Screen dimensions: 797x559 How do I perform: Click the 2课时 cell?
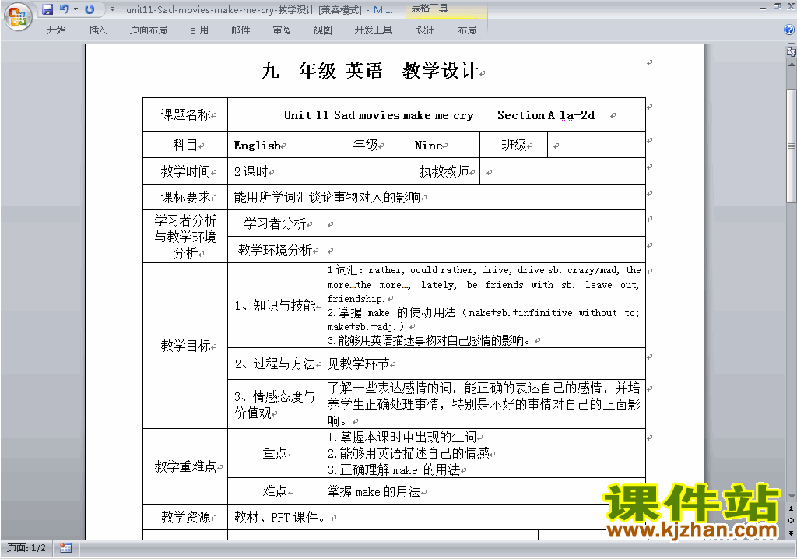coord(318,171)
